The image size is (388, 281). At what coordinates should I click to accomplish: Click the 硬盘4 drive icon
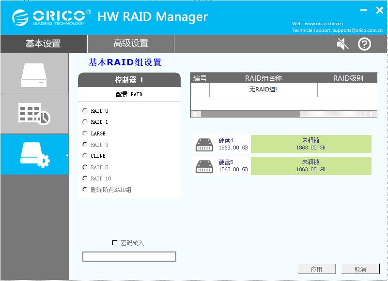[x=204, y=145]
